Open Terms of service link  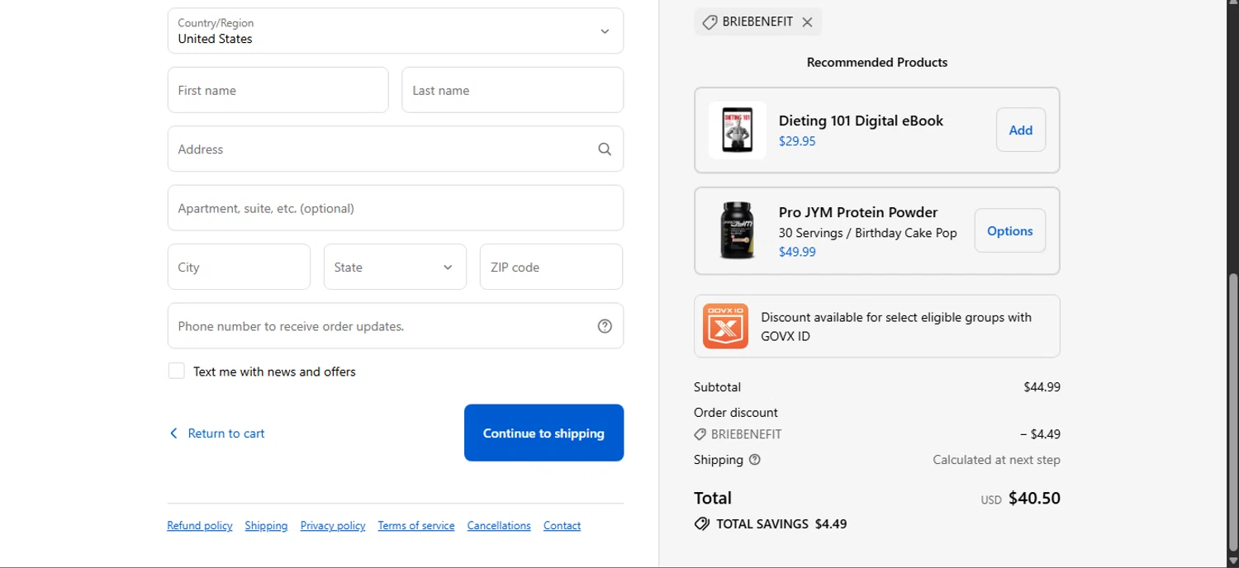[416, 526]
